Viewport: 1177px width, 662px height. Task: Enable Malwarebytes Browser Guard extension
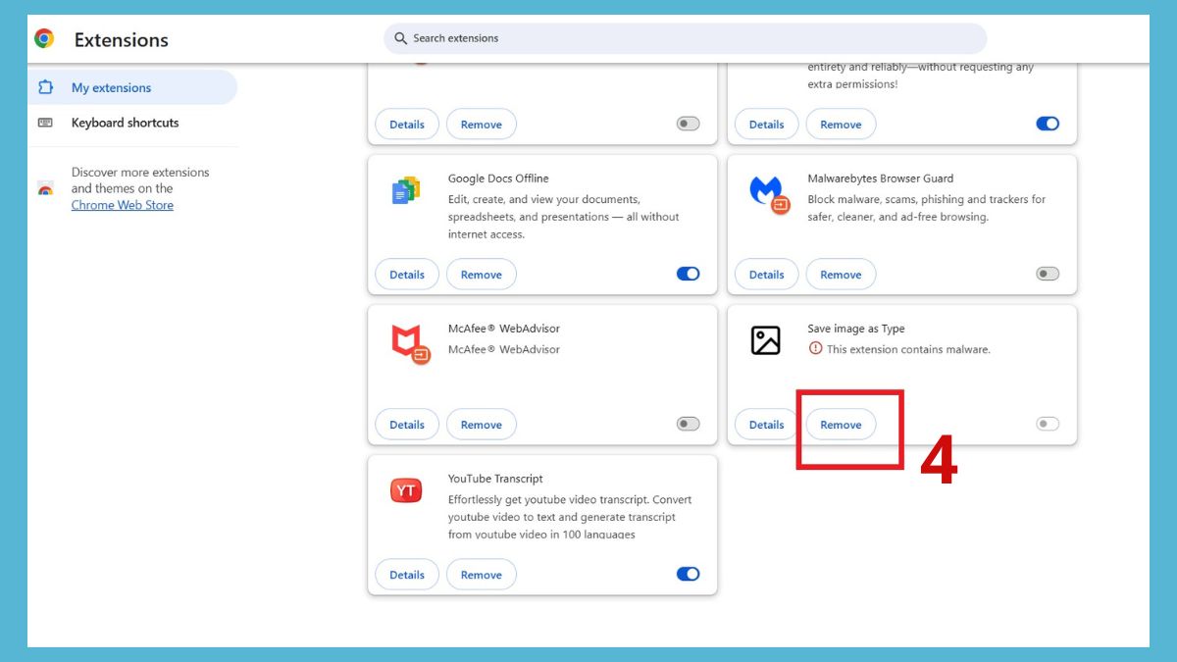[1048, 275]
